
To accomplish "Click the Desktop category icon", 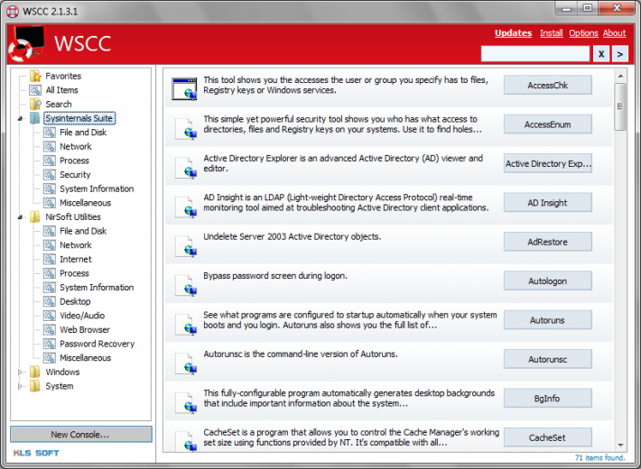I will click(x=50, y=301).
